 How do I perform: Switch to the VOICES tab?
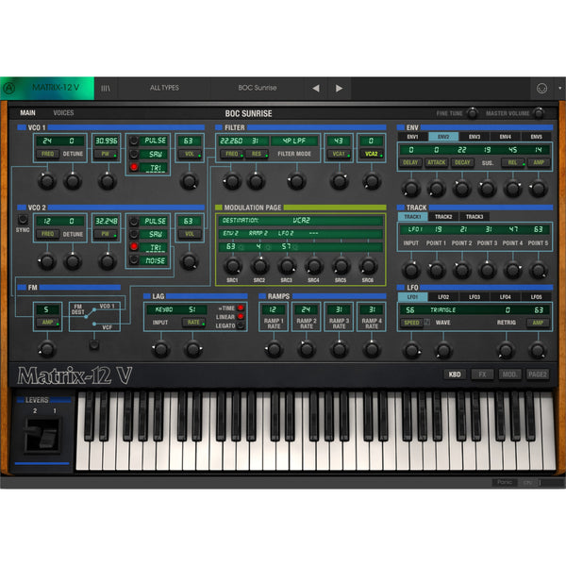click(63, 113)
